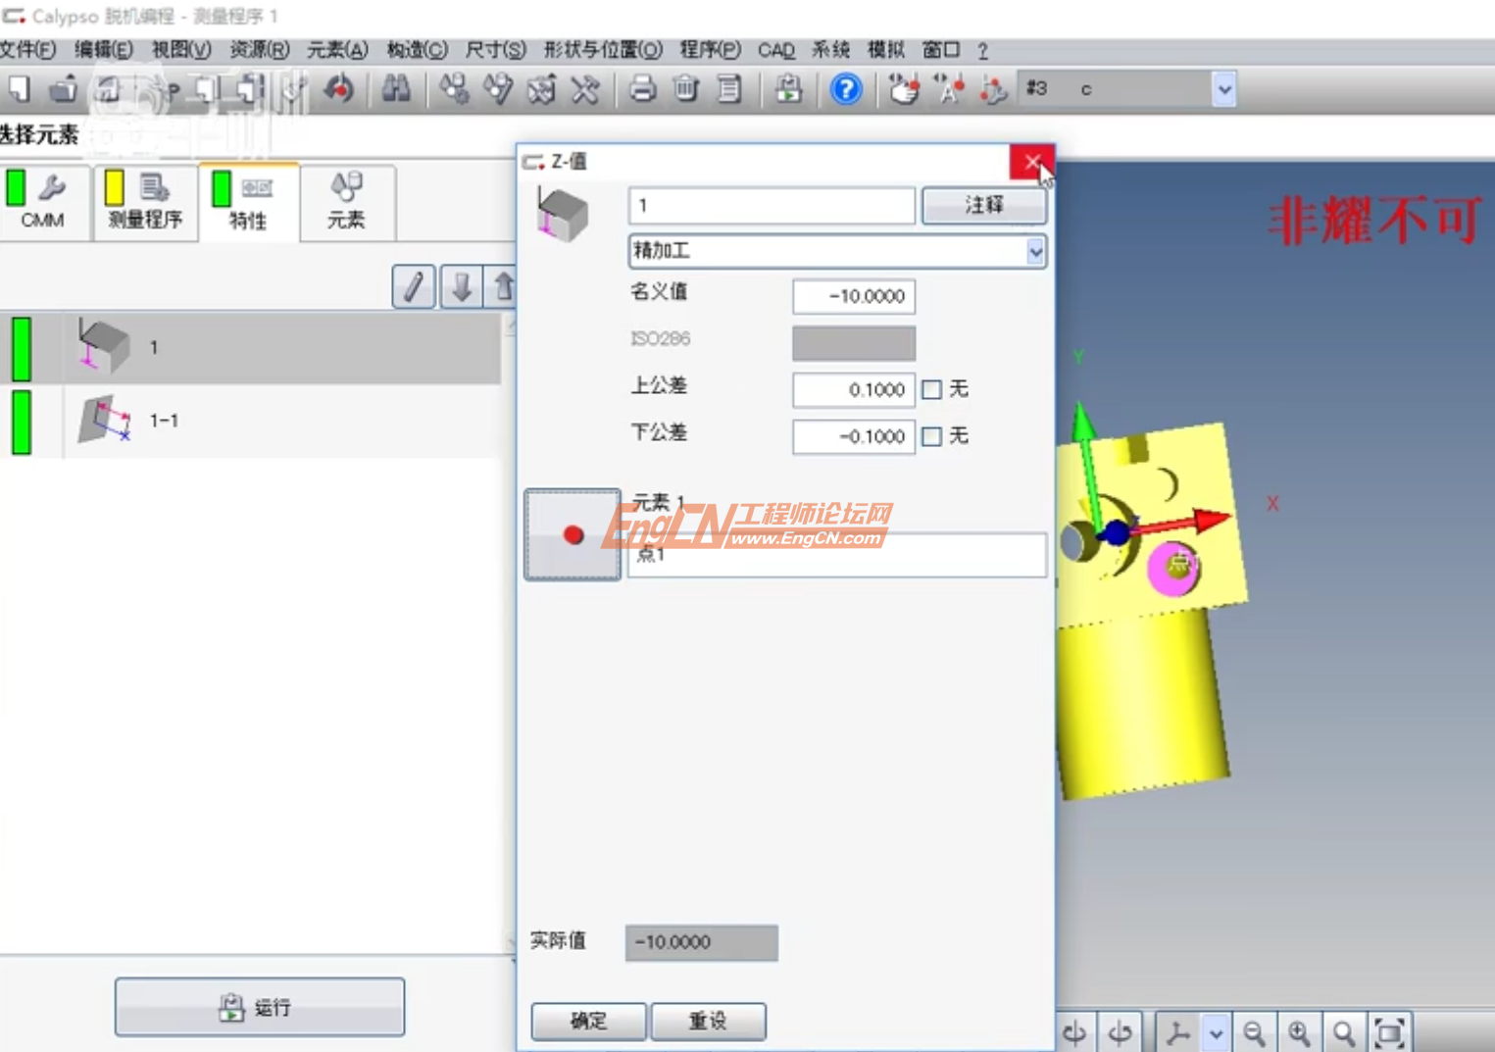The image size is (1495, 1052).
Task: Open the 精加工 dropdown in Z-值 dialog
Action: [1034, 252]
